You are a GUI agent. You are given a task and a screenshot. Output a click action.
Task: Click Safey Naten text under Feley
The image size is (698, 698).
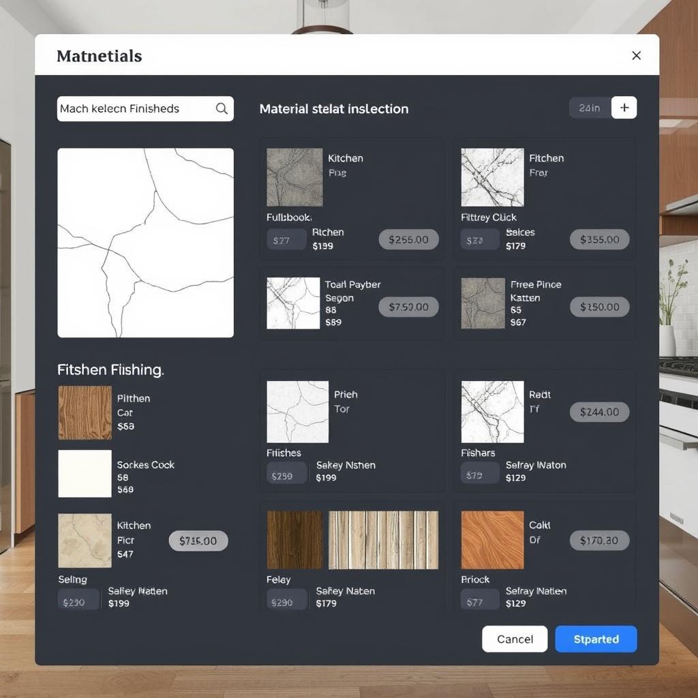pyautogui.click(x=345, y=591)
